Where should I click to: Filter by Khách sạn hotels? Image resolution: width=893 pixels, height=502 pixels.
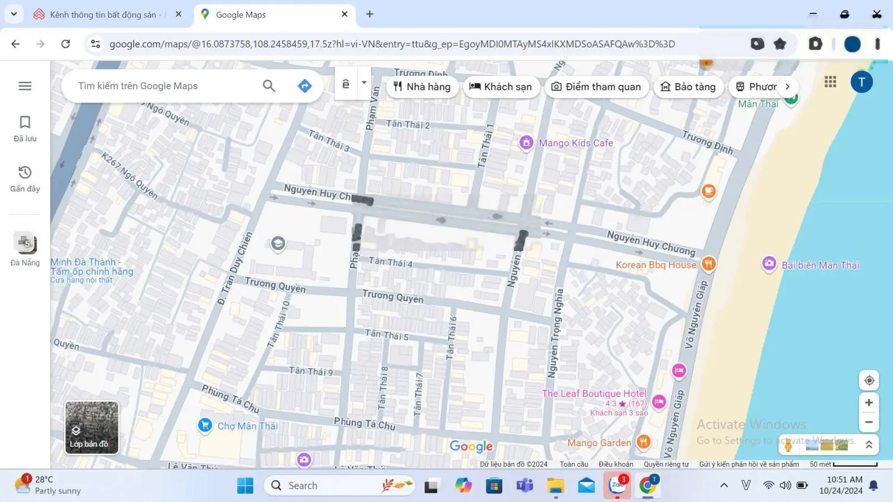pyautogui.click(x=501, y=86)
